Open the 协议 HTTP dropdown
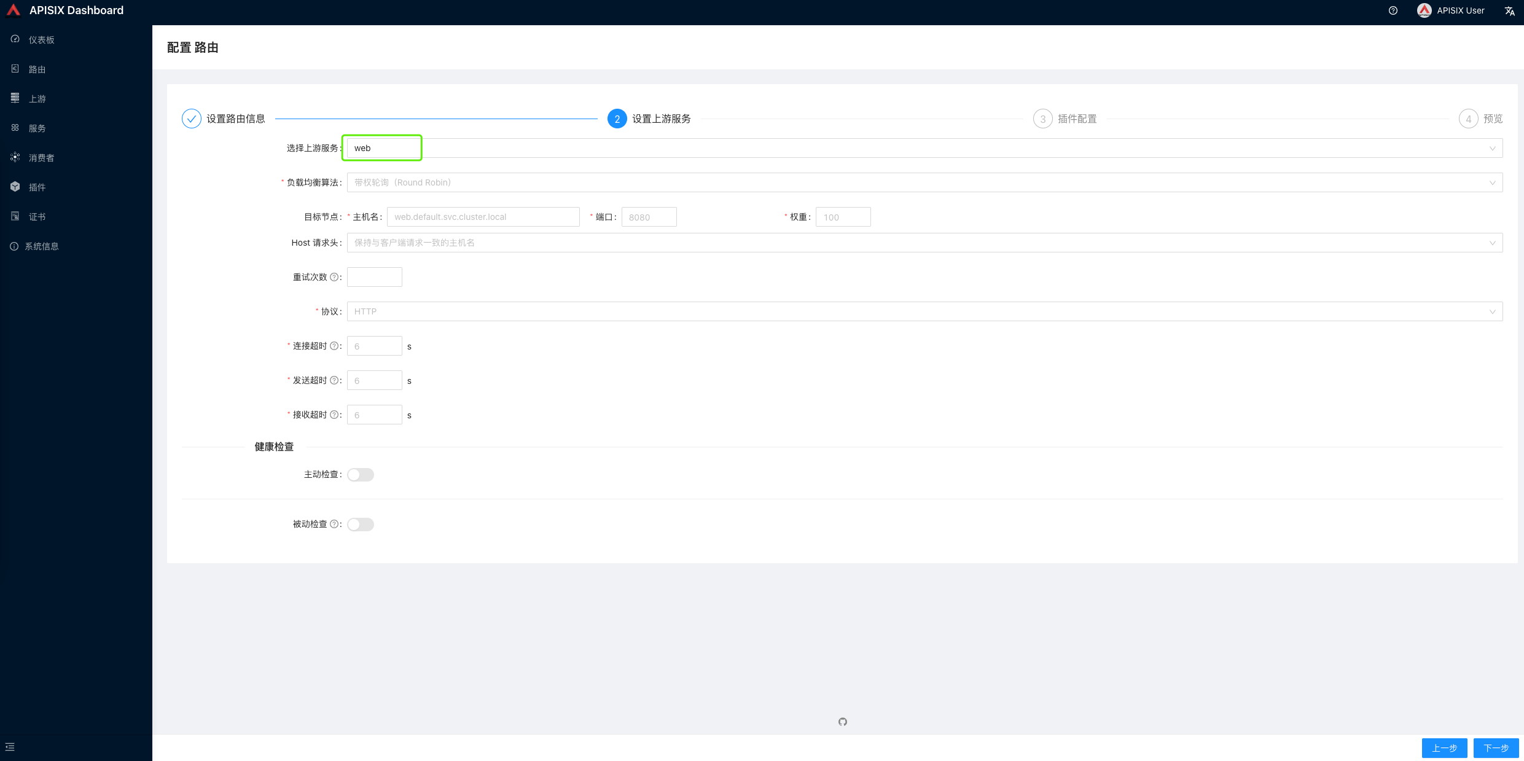The height and width of the screenshot is (761, 1524). [x=924, y=311]
